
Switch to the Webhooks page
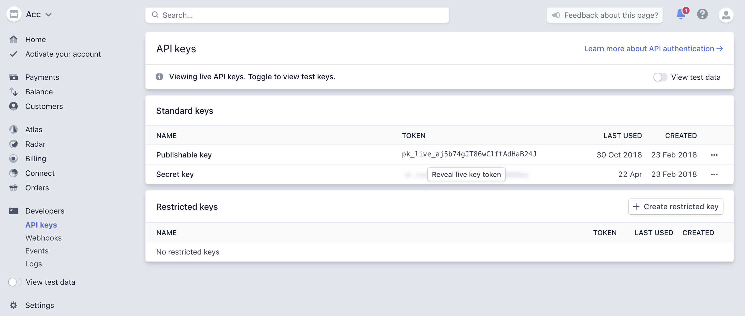43,238
